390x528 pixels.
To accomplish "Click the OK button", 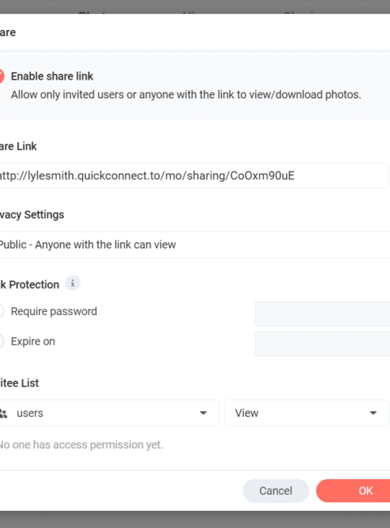I will coord(353,491).
